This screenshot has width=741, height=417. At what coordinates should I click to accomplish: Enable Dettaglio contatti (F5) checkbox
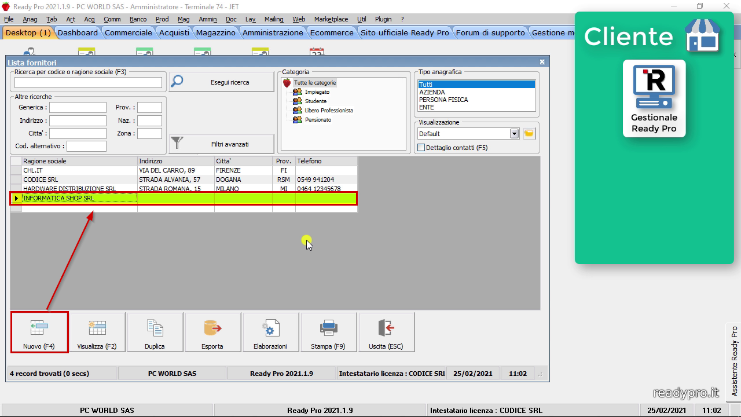(421, 148)
